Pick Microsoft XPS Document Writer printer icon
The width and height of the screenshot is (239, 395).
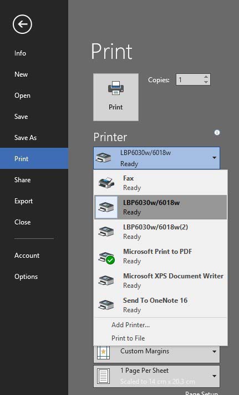click(106, 281)
